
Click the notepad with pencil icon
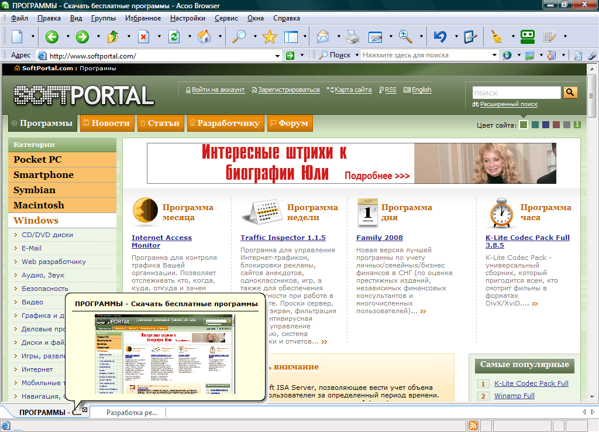coord(549,37)
